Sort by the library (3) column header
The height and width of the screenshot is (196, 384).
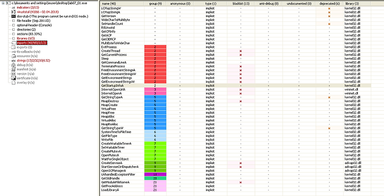pyautogui.click(x=357, y=4)
